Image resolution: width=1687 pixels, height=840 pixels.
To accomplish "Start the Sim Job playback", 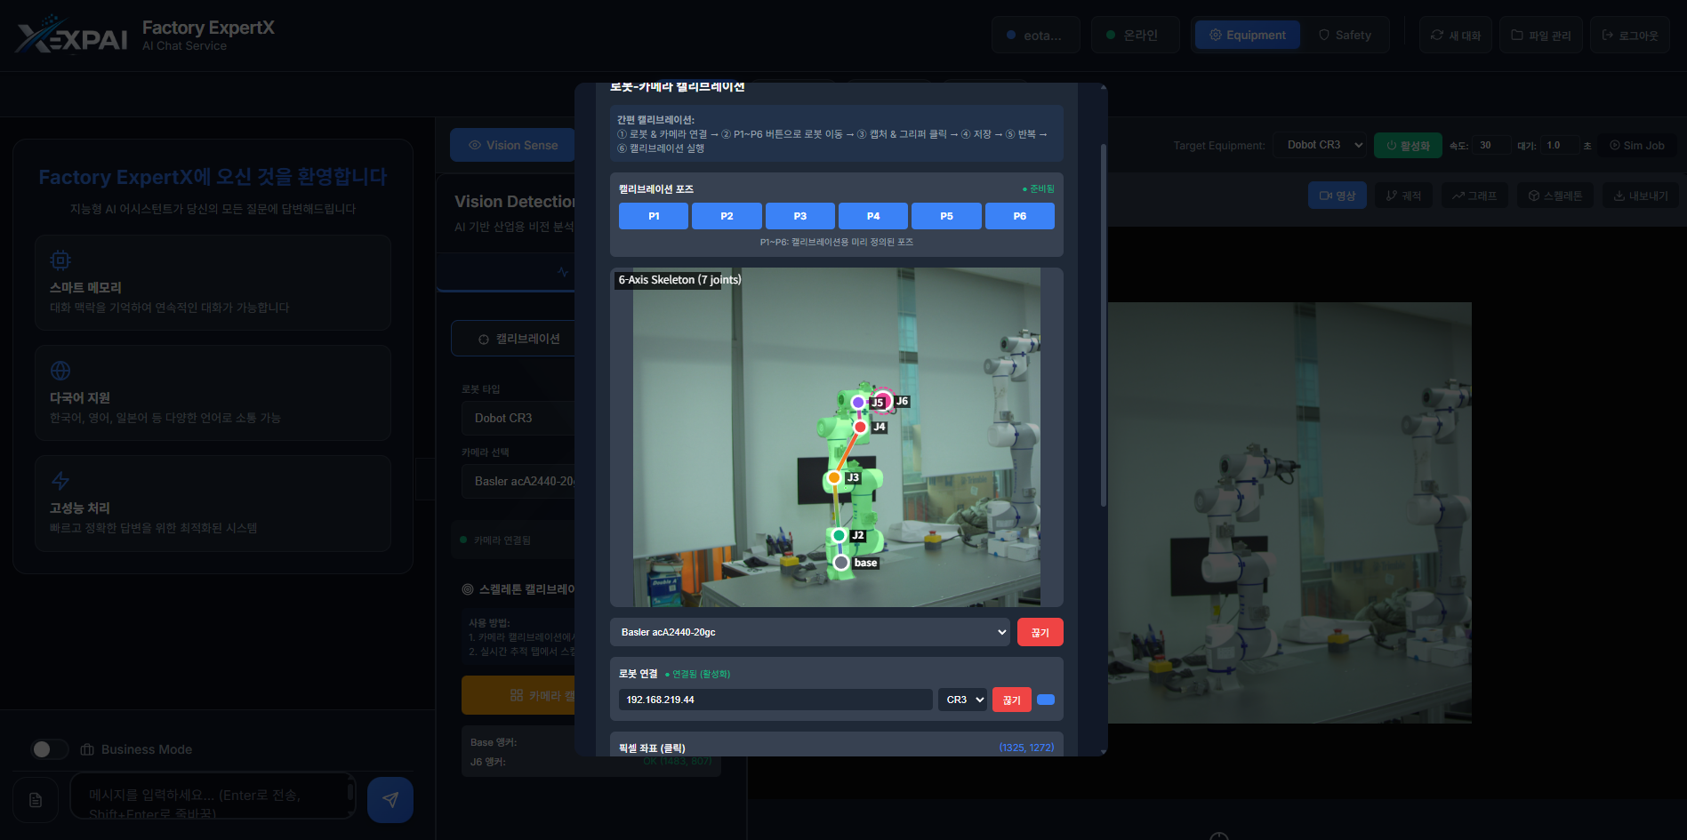I will pyautogui.click(x=1636, y=145).
